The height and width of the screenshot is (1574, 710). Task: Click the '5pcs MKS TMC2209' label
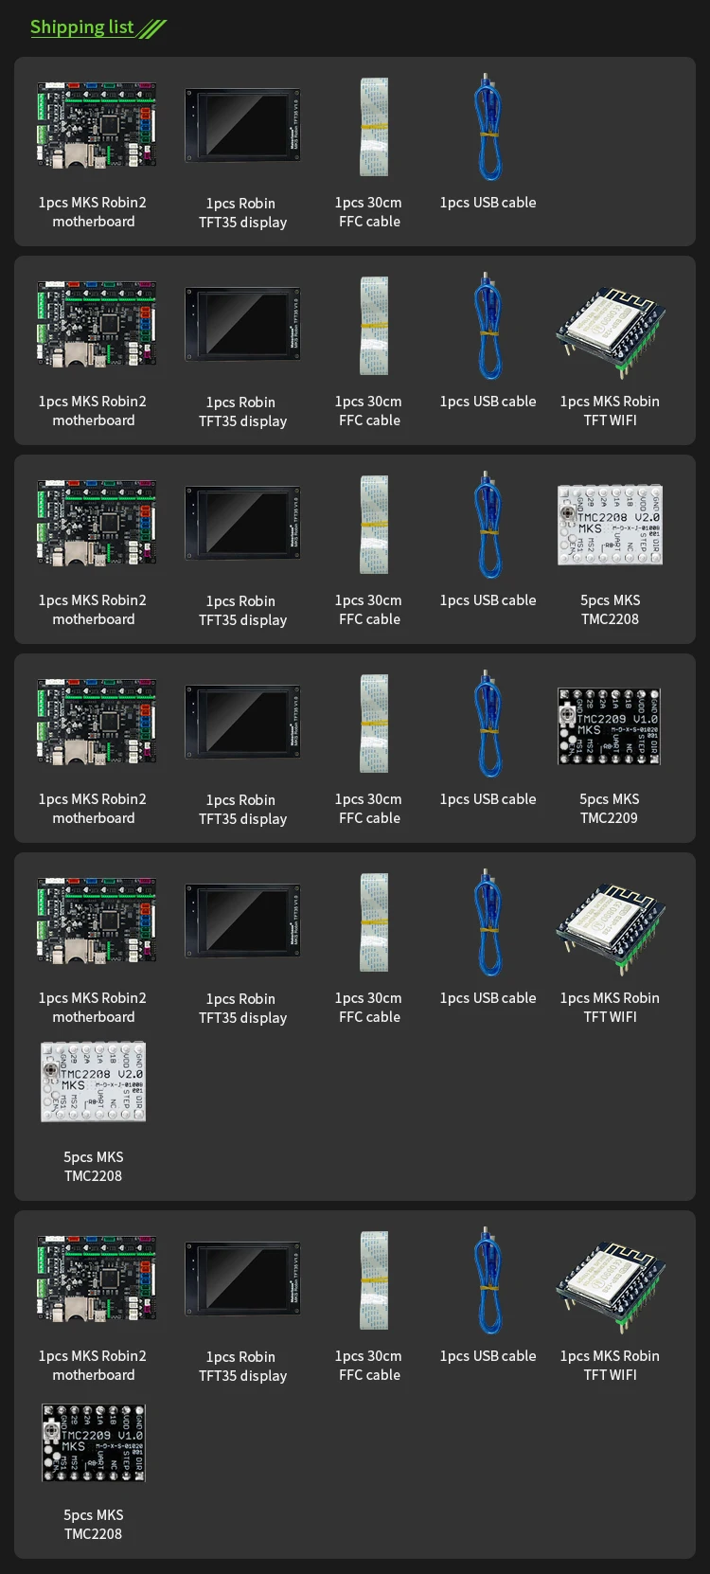pyautogui.click(x=610, y=808)
